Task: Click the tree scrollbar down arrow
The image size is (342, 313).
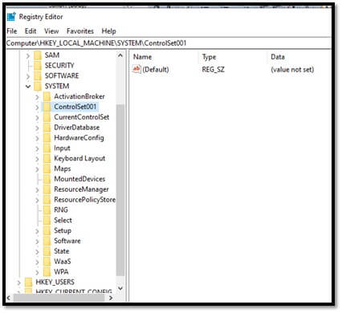Action: click(x=120, y=288)
